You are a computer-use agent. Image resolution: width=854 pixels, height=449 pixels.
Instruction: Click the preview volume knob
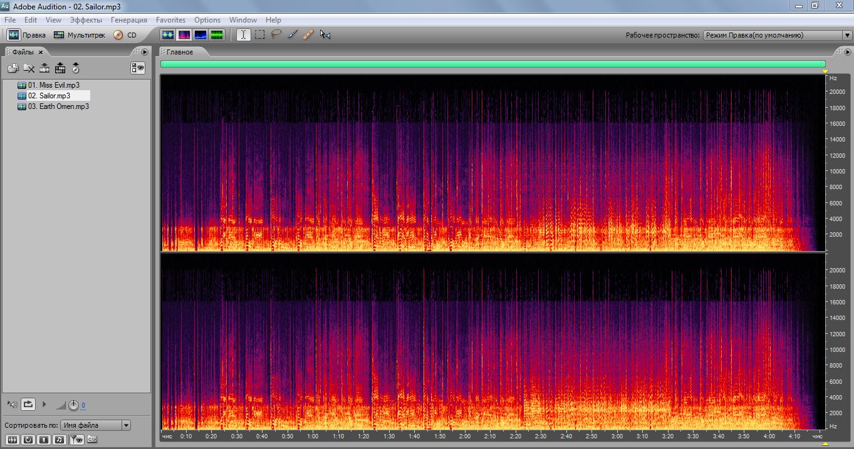coord(73,405)
